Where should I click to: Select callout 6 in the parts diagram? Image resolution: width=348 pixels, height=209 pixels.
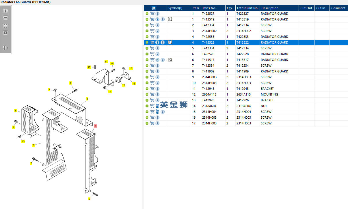pos(34,145)
